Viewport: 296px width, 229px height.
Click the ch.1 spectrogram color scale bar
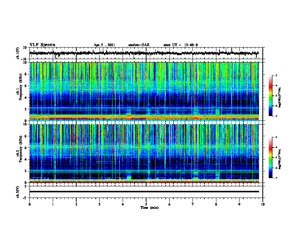pyautogui.click(x=271, y=96)
